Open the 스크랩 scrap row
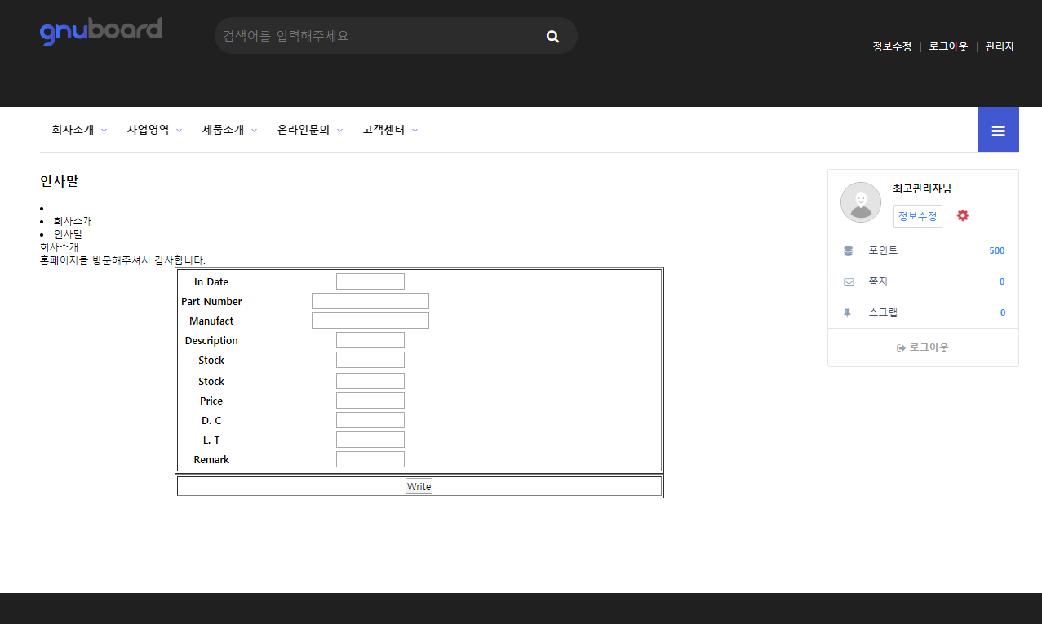The height and width of the screenshot is (624, 1042). [923, 312]
